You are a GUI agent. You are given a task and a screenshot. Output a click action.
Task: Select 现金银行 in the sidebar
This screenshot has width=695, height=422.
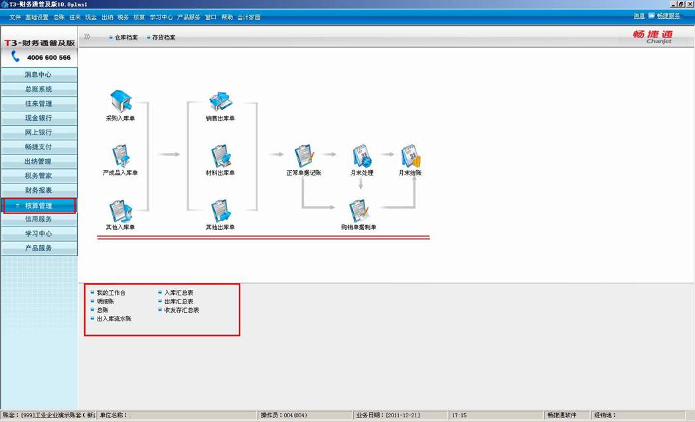[39, 118]
